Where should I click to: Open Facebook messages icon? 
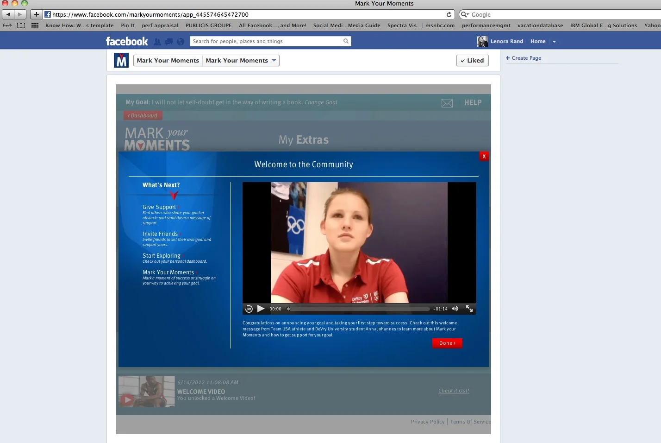(169, 42)
